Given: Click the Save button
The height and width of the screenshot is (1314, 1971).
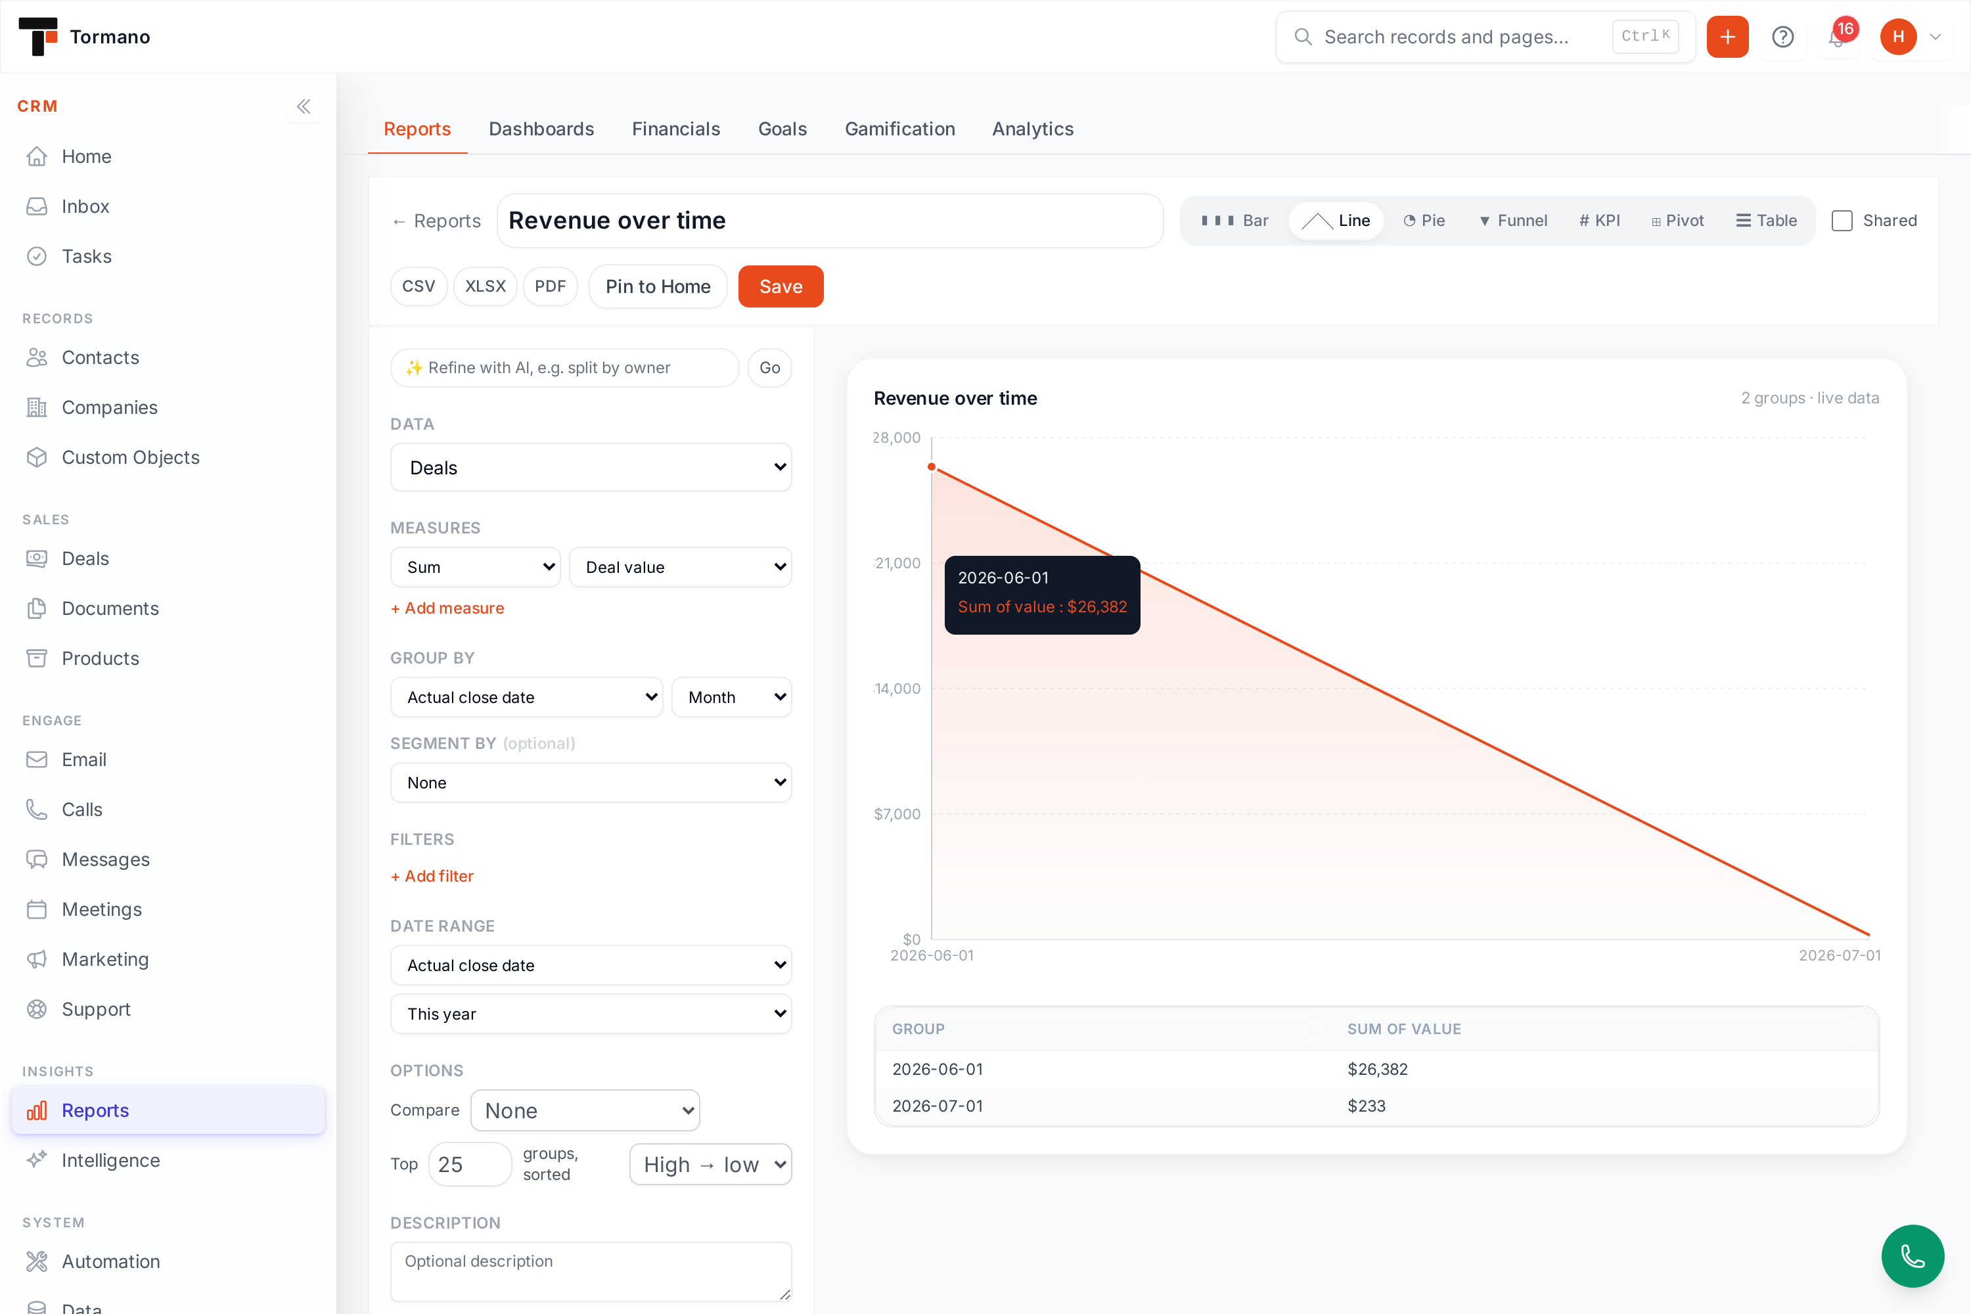Looking at the screenshot, I should coord(781,286).
